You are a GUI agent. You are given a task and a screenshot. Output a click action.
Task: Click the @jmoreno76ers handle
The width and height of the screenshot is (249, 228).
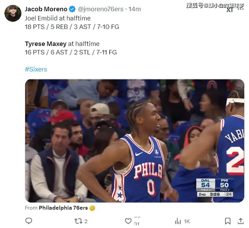point(101,9)
